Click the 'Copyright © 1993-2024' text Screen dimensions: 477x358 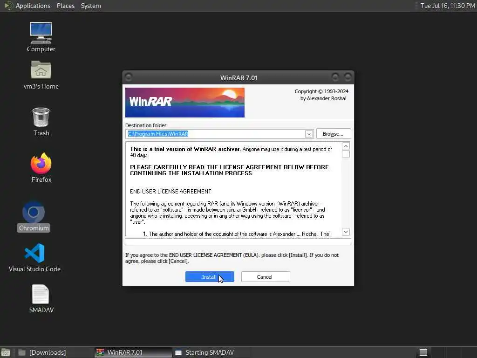tap(321, 91)
